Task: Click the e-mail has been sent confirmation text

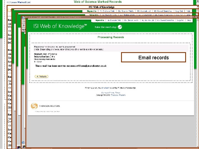Action: point(71,66)
